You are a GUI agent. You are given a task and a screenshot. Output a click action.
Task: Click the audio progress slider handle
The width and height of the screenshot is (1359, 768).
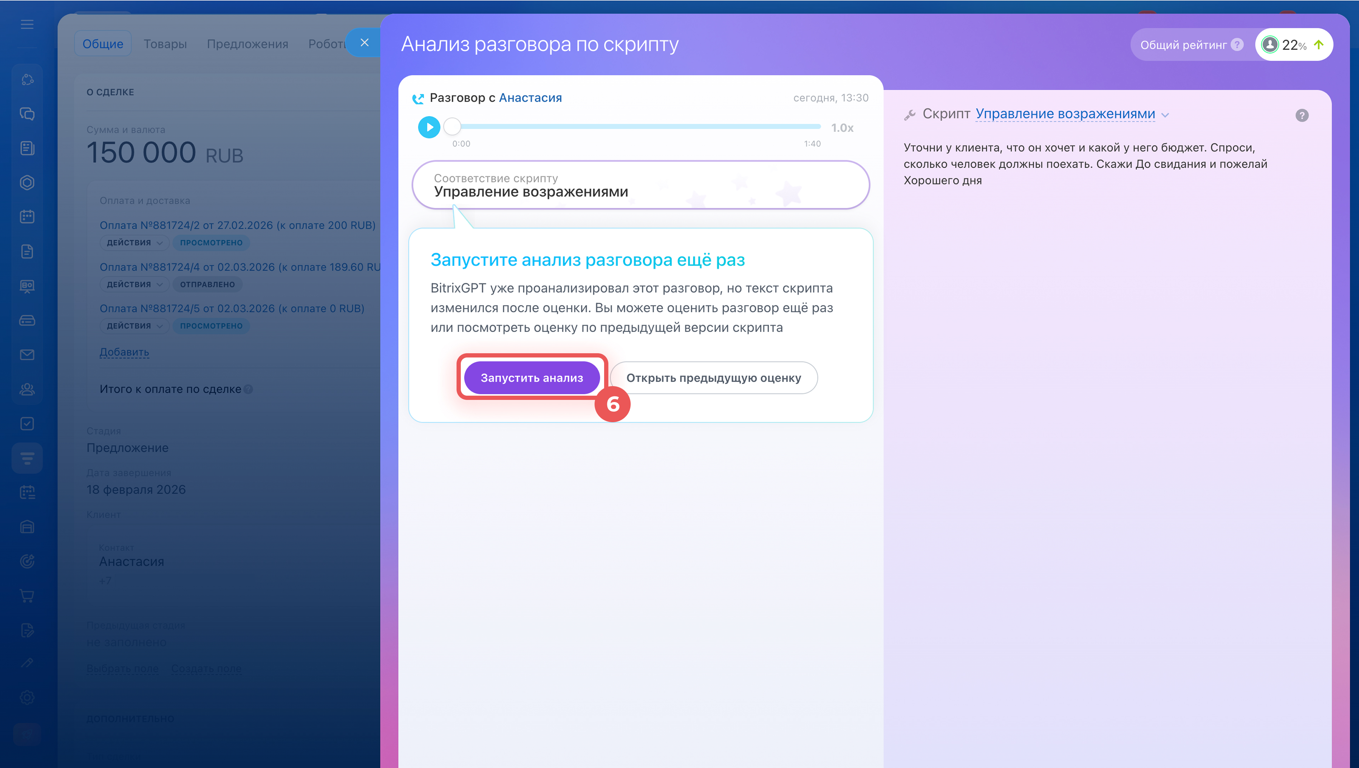coord(452,127)
